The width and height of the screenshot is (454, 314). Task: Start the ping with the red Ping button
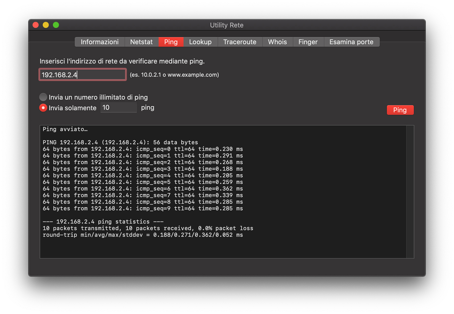(x=400, y=110)
